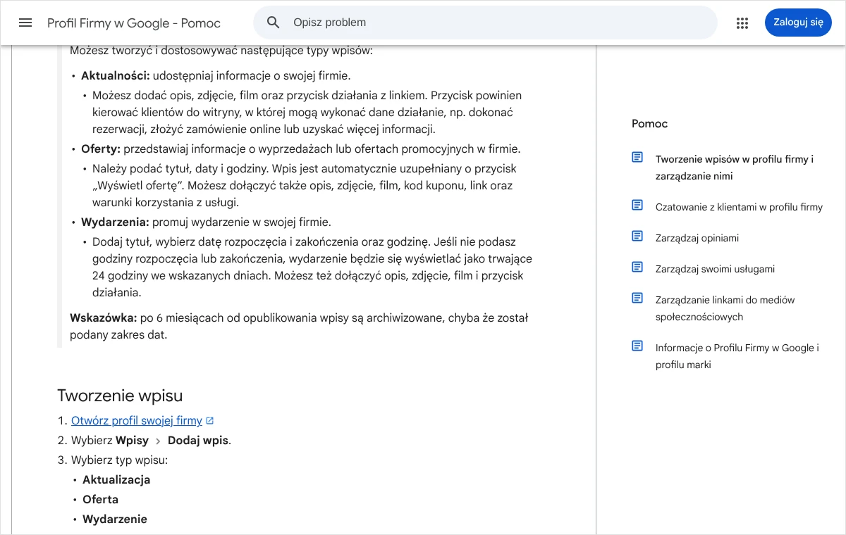Click the Tworzenie wpisu heading

click(x=120, y=395)
